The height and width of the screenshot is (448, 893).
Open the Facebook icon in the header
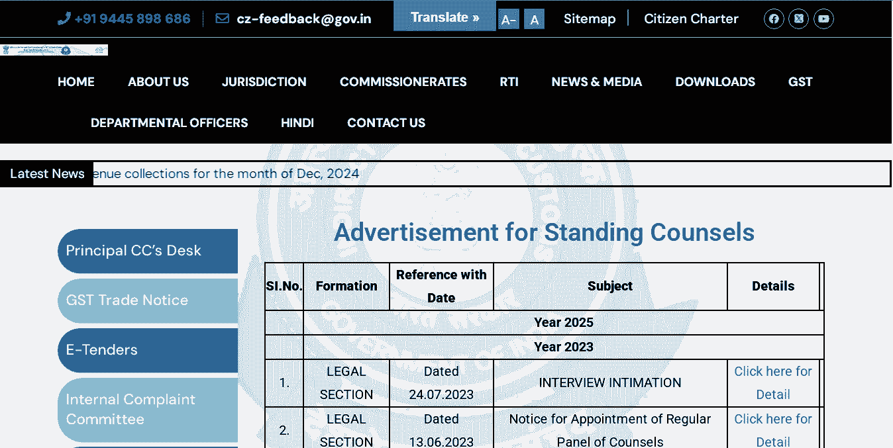tap(773, 19)
